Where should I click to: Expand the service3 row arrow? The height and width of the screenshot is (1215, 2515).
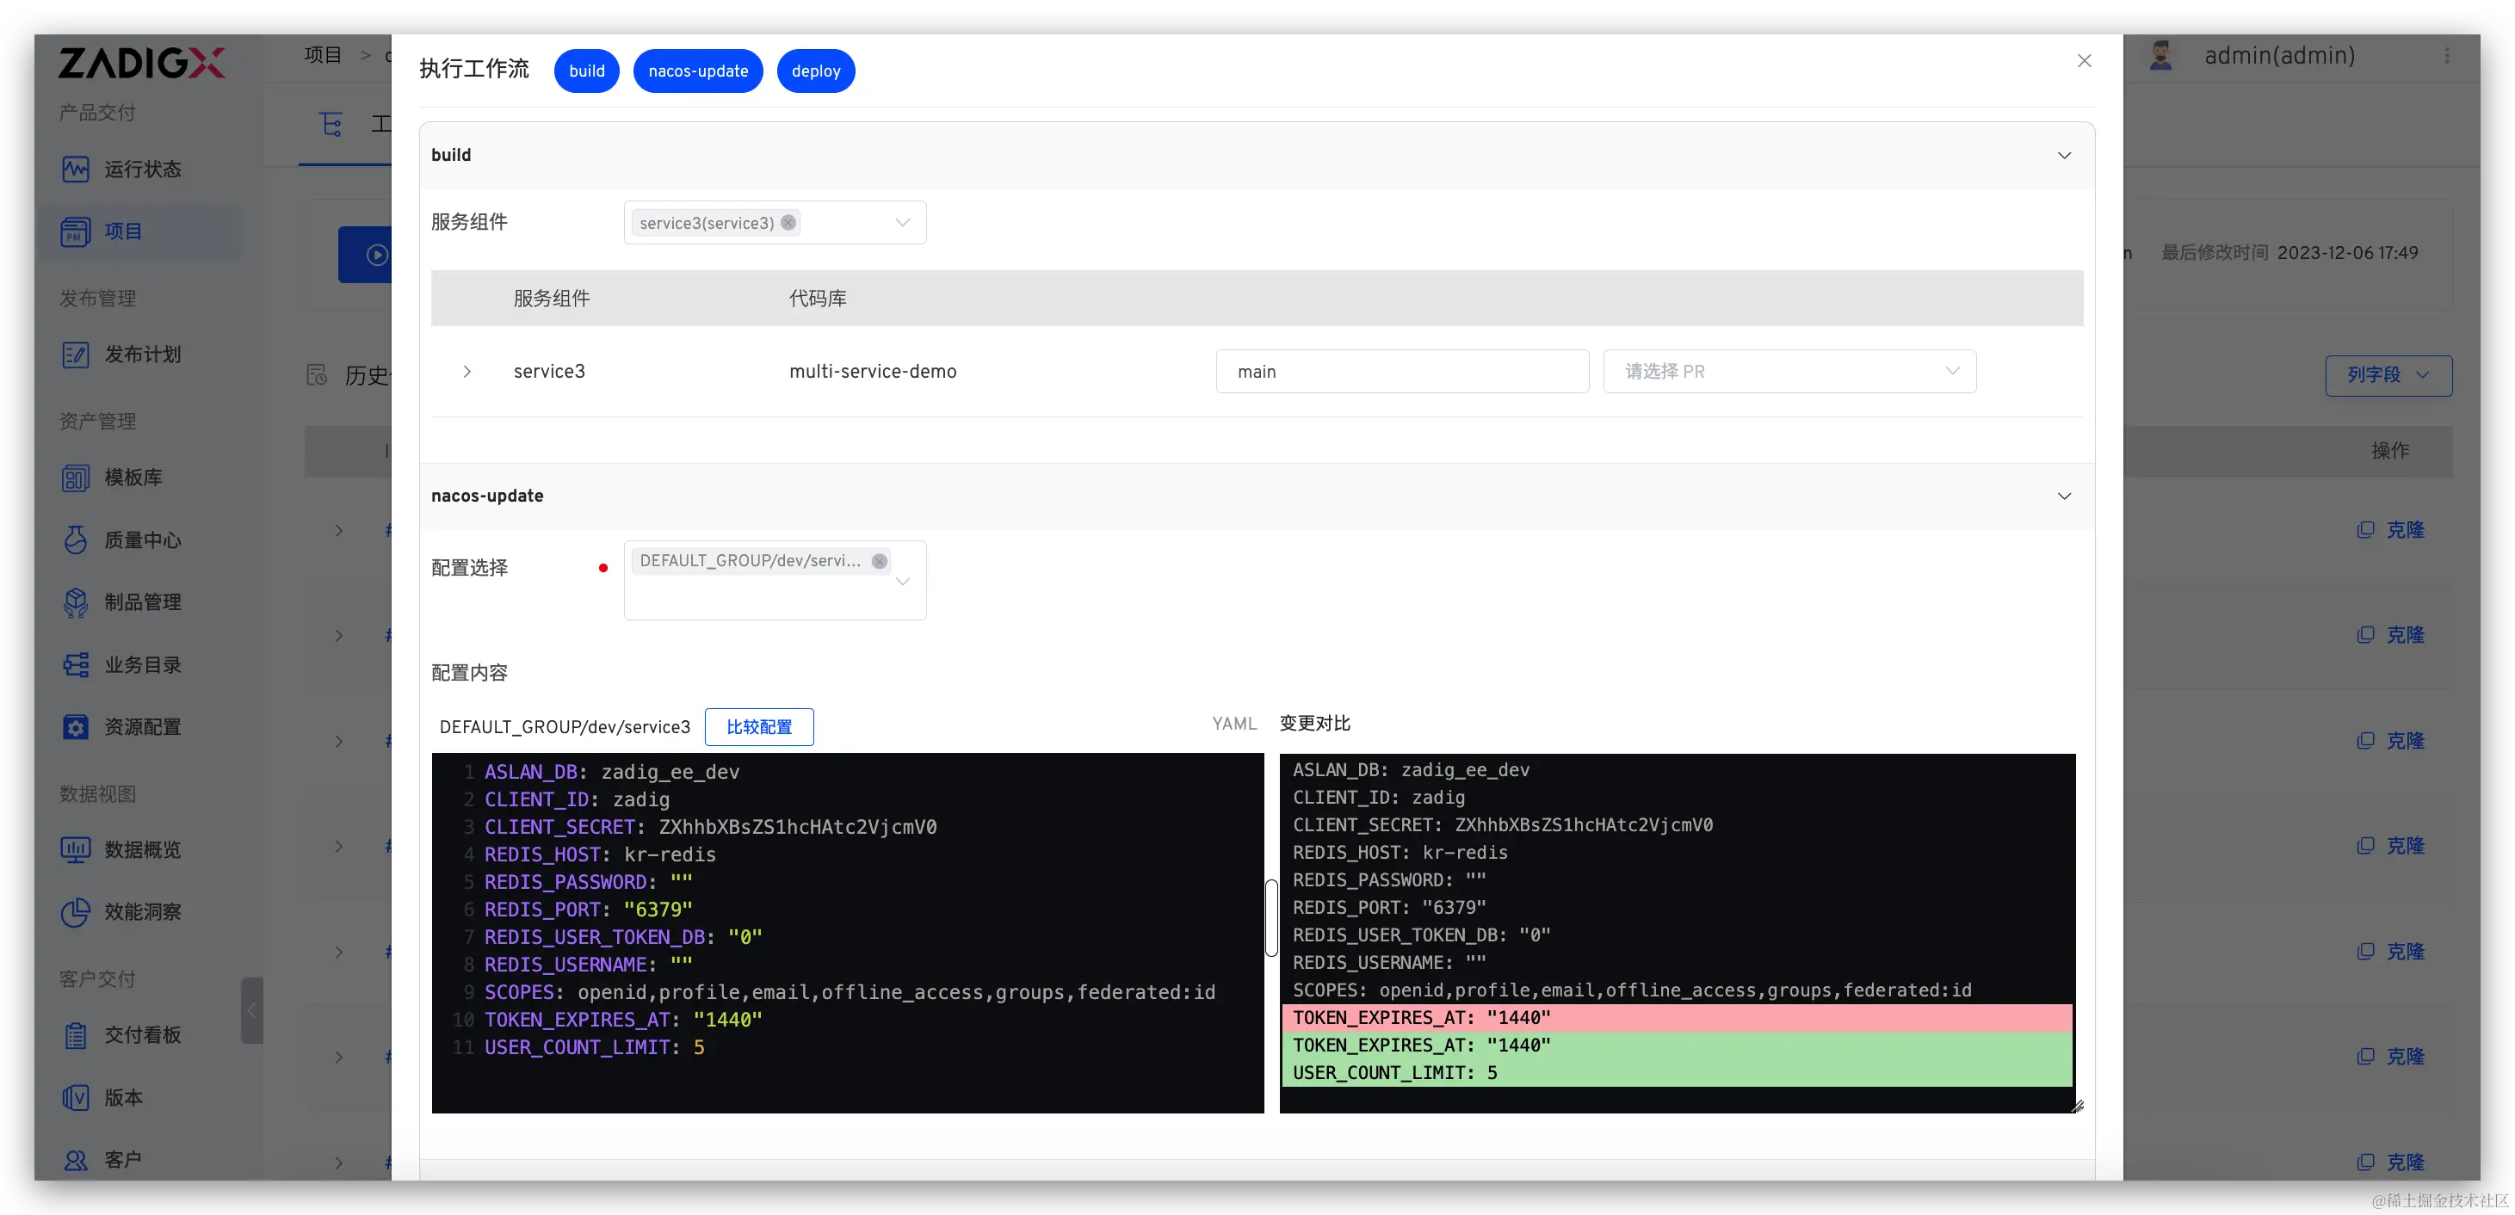coord(467,371)
